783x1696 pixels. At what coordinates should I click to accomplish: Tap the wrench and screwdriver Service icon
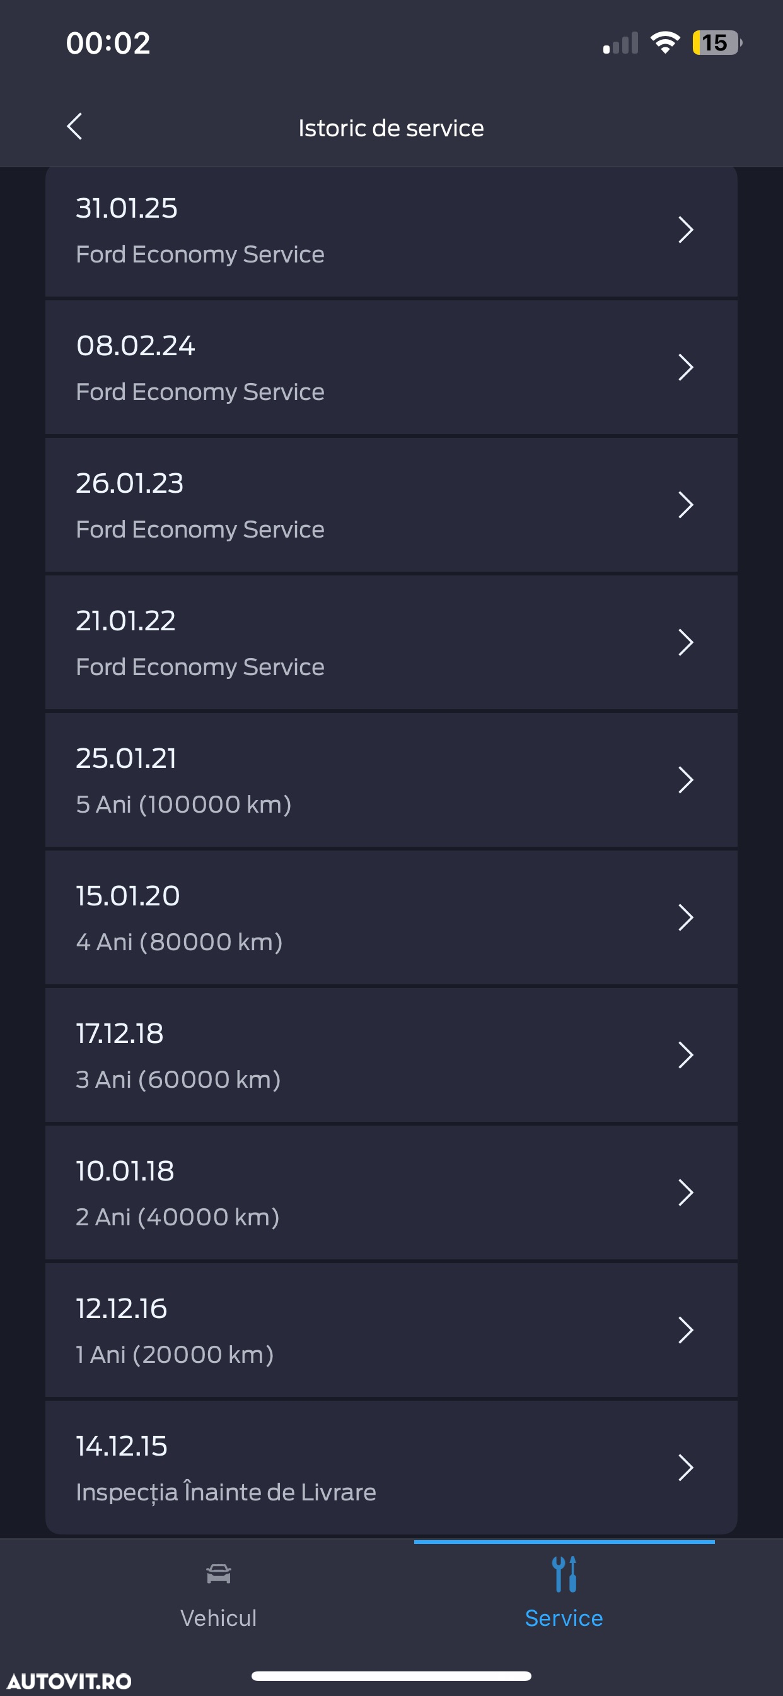tap(564, 1574)
